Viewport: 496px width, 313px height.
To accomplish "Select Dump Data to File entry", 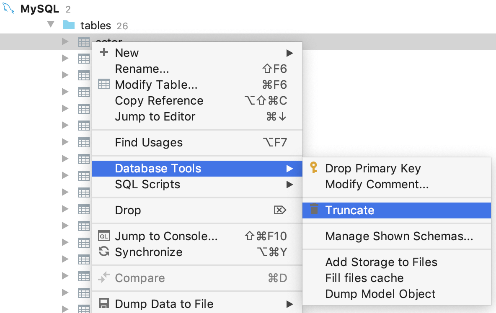I will tap(197, 304).
